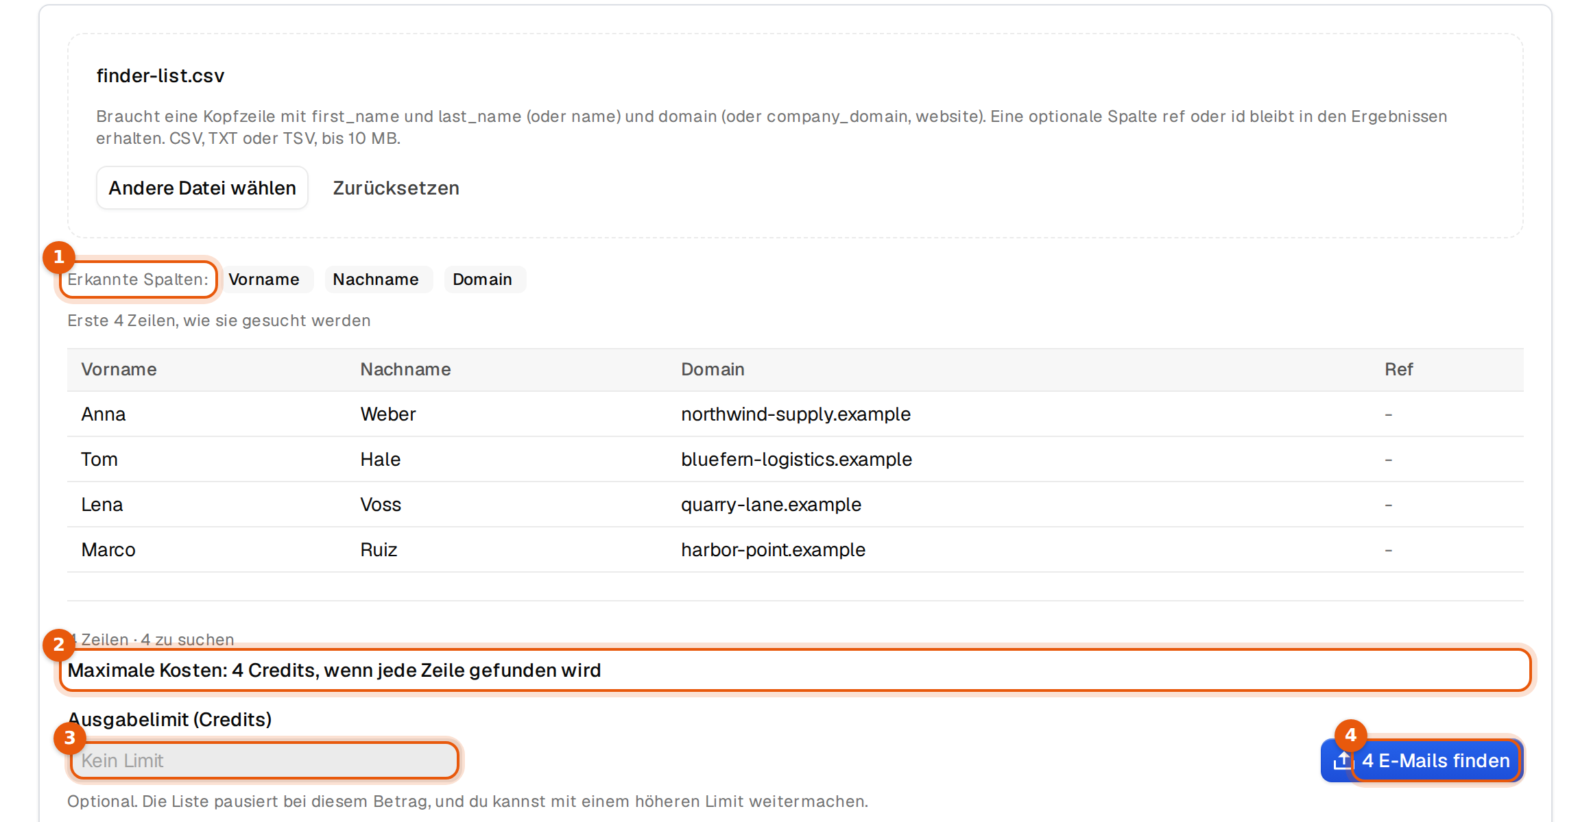Click the Ref table column header
Viewport: 1591px width, 822px height.
pos(1398,369)
